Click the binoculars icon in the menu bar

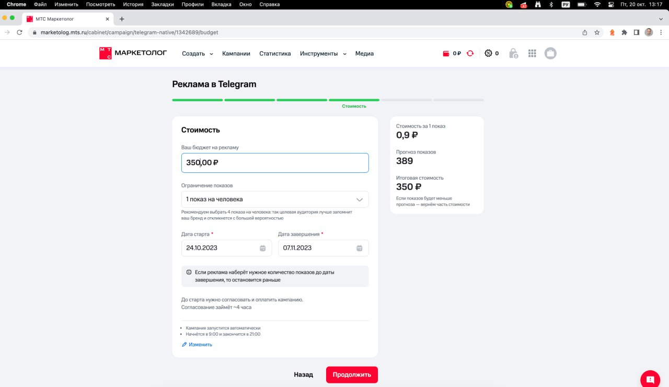(x=537, y=4)
